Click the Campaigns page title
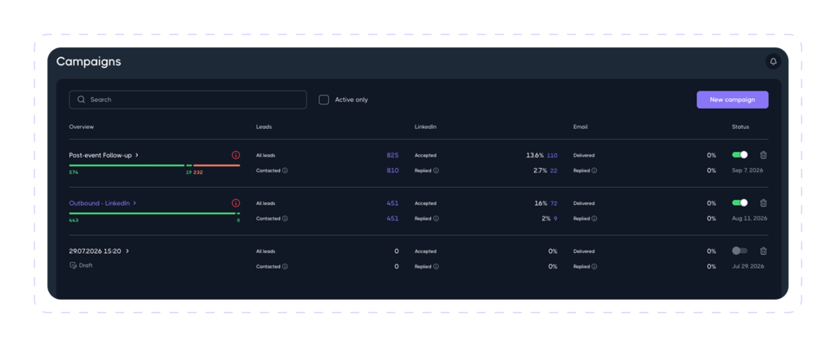Screen dimensions: 836x347 [x=88, y=62]
